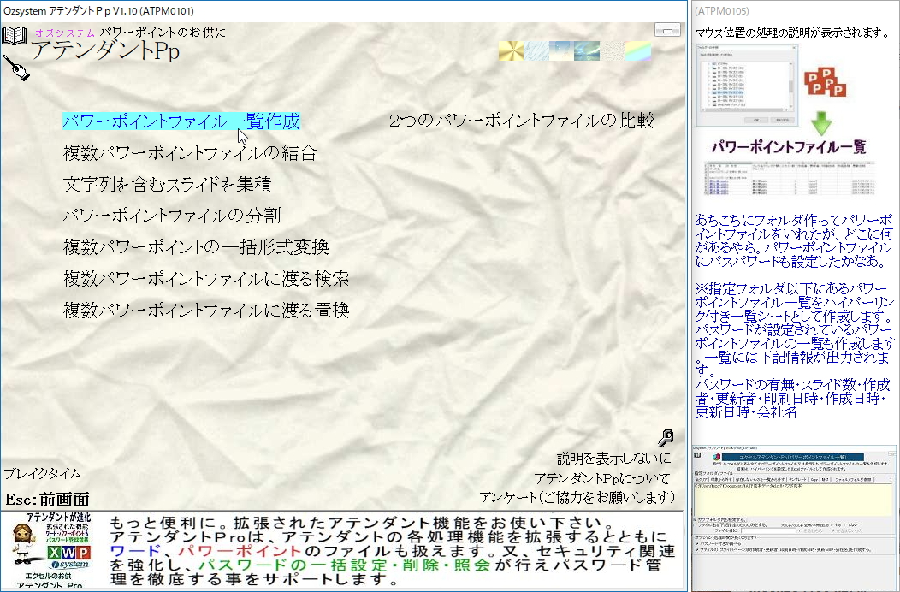Select 2つのパワーポイントファイルの比較 menu entry

coord(523,121)
